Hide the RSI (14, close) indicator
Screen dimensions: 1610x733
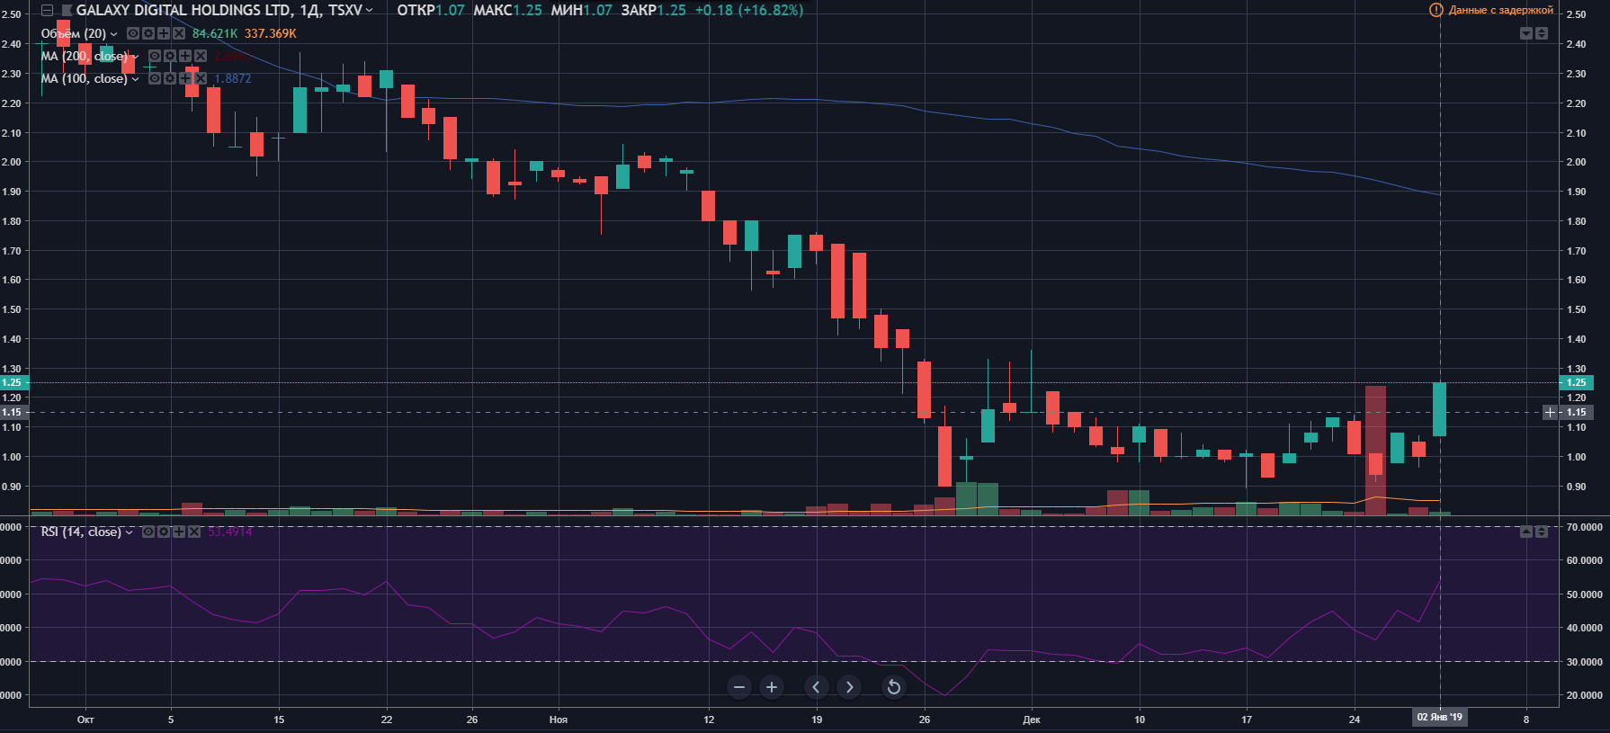(x=148, y=532)
